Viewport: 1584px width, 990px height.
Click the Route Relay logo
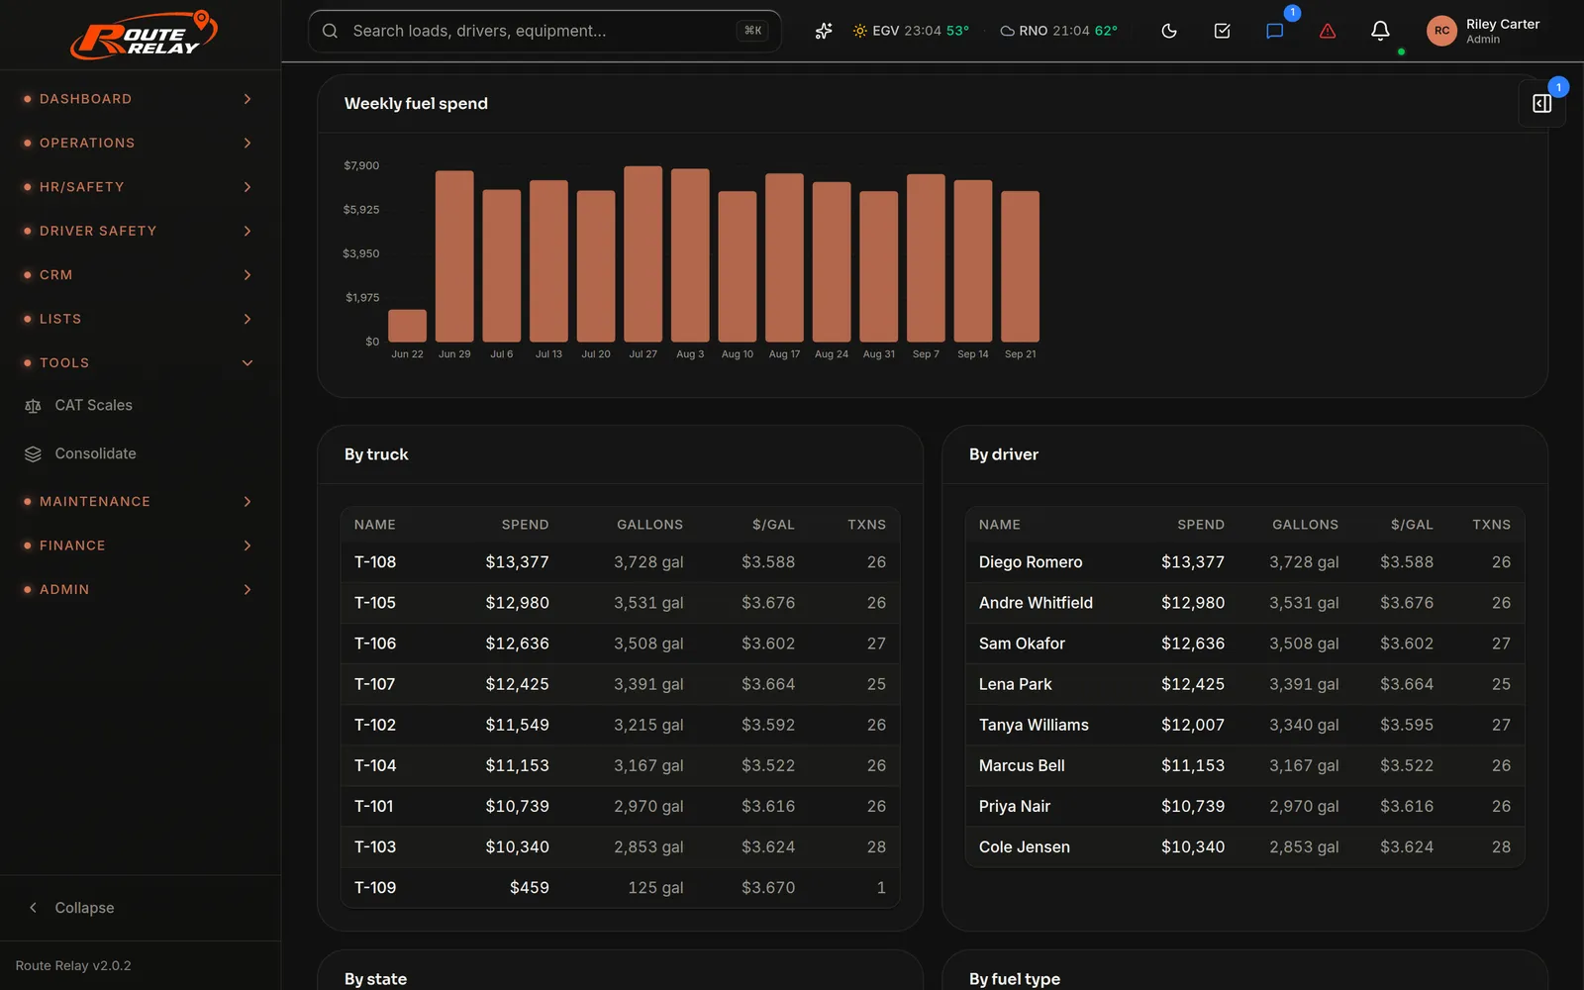(144, 35)
